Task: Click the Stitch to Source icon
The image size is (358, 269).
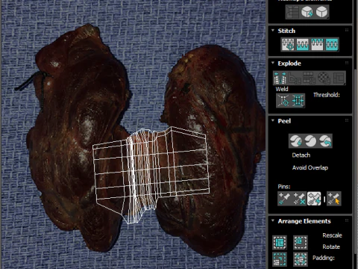Action: click(317, 44)
